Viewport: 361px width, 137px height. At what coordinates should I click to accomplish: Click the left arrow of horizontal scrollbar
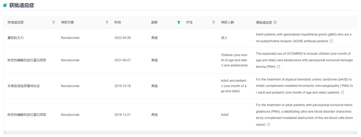[x=5, y=133]
